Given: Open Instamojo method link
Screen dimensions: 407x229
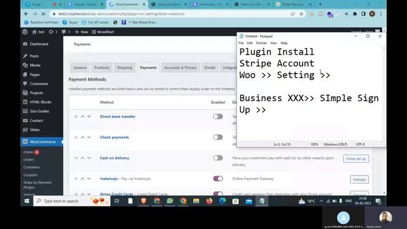Looking at the screenshot, I should click(x=109, y=179).
